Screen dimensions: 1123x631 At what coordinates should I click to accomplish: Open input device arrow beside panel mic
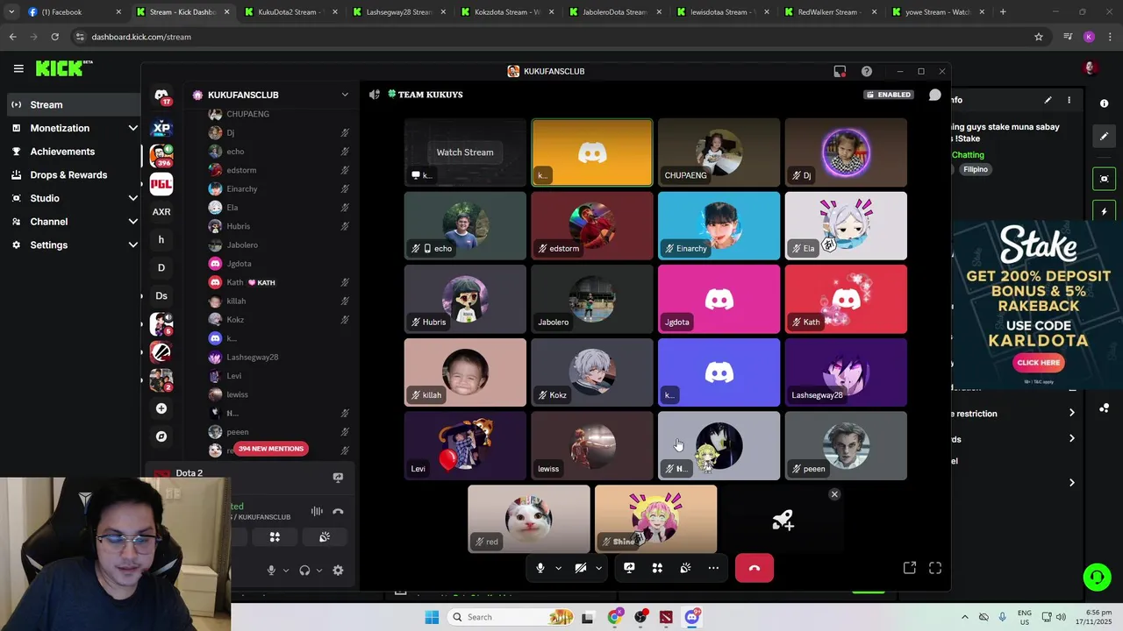click(x=286, y=571)
